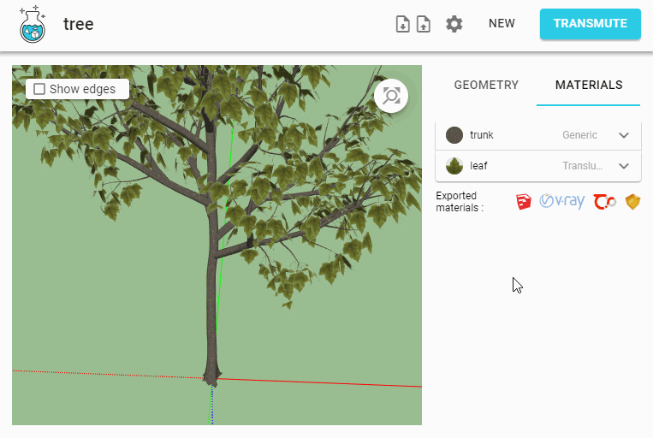Screen dimensions: 653x438
Task: Click the Transmutr flask logo
Action: click(33, 24)
